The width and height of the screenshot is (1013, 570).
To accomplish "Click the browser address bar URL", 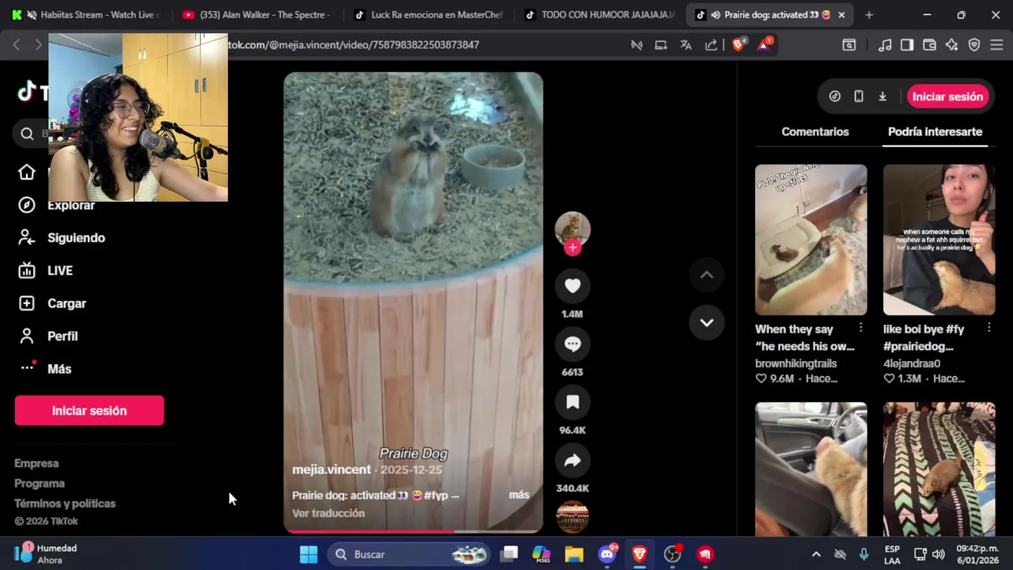I will click(x=354, y=45).
